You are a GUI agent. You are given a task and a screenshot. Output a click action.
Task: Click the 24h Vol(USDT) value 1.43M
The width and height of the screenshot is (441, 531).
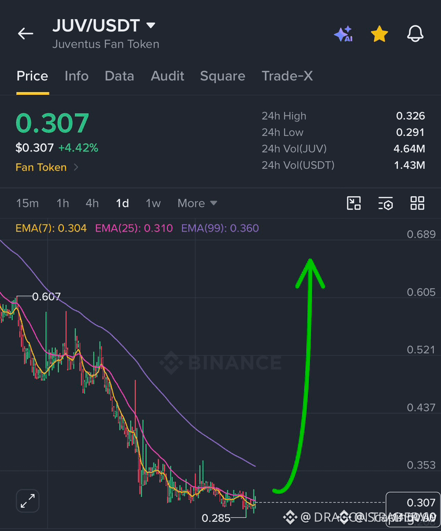409,165
